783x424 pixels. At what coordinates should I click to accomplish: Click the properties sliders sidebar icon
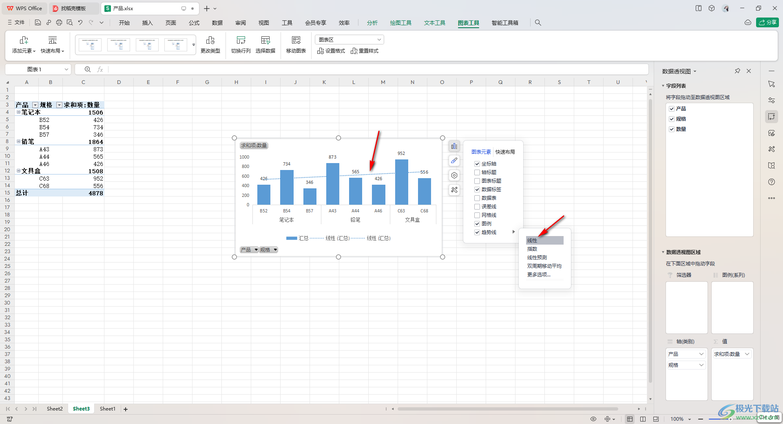[x=772, y=100]
